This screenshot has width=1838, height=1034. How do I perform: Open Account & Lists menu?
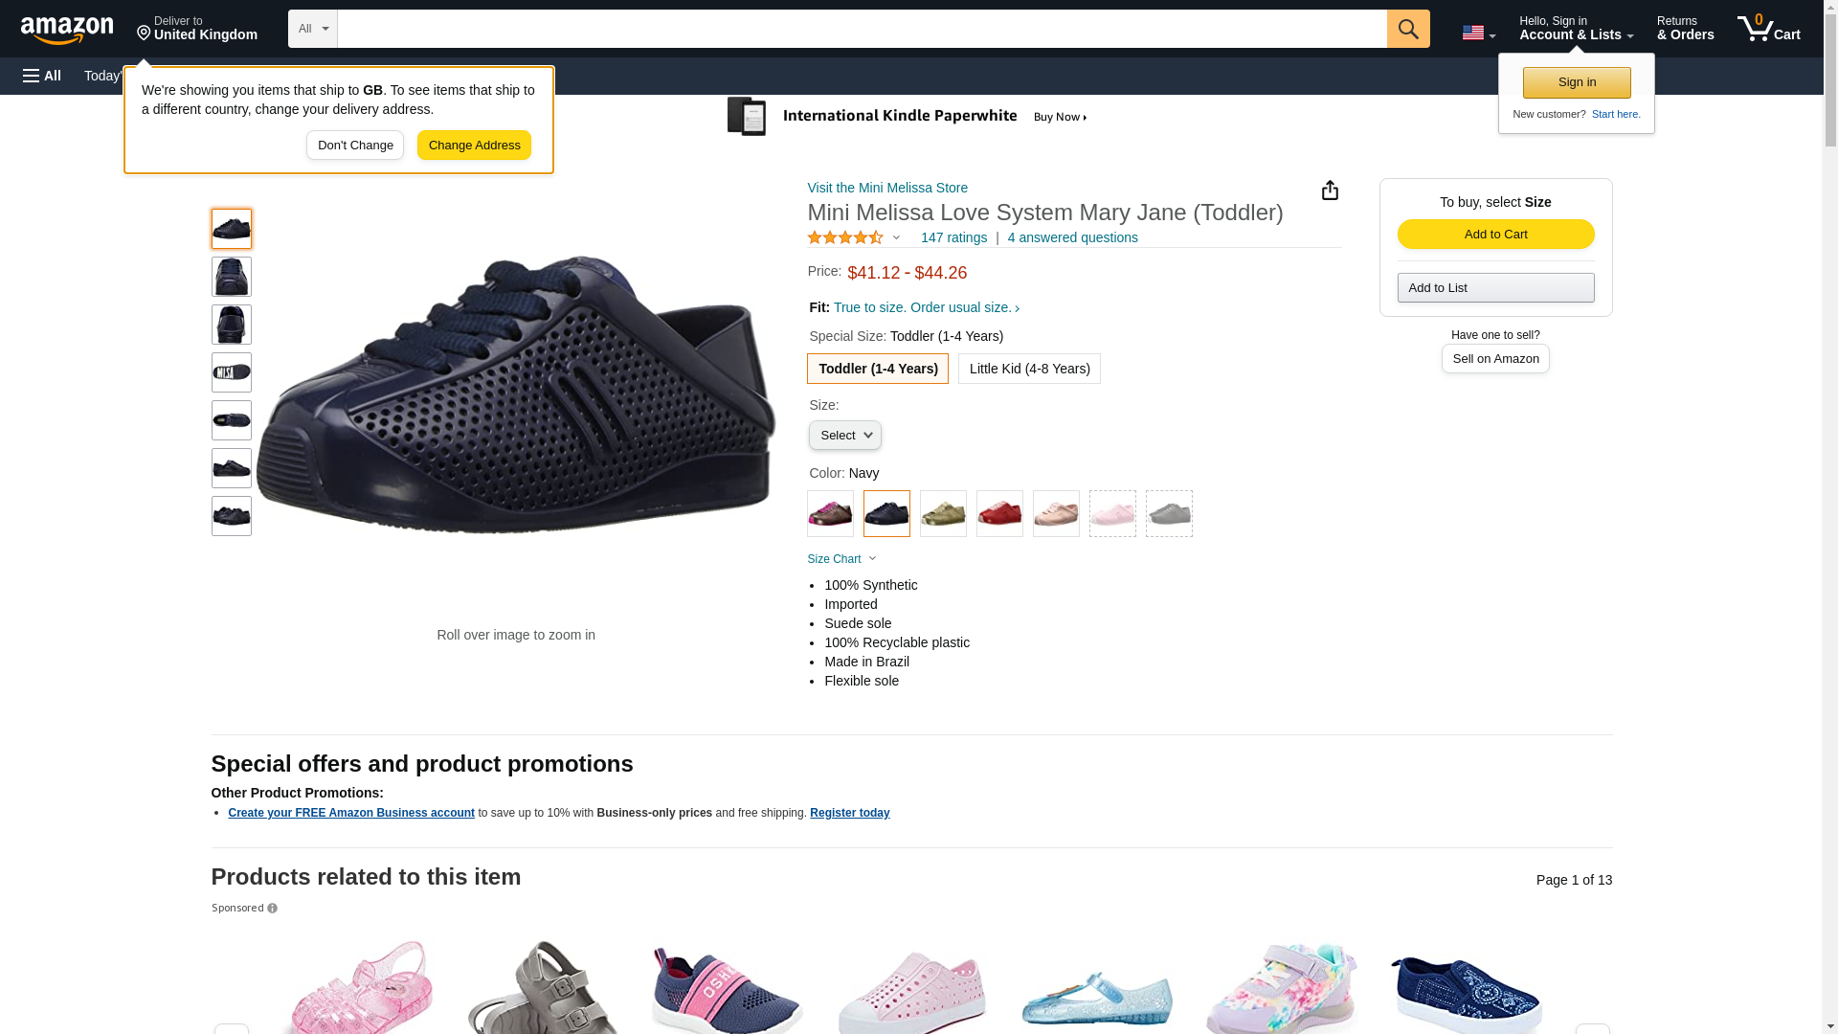point(1576,29)
